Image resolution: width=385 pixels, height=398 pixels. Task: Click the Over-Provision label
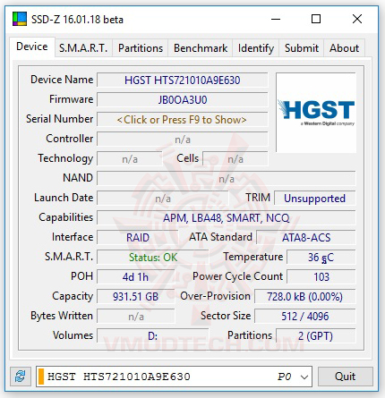click(x=216, y=296)
